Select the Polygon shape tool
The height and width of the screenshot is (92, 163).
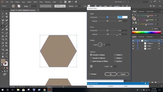pyautogui.click(x=3, y=26)
